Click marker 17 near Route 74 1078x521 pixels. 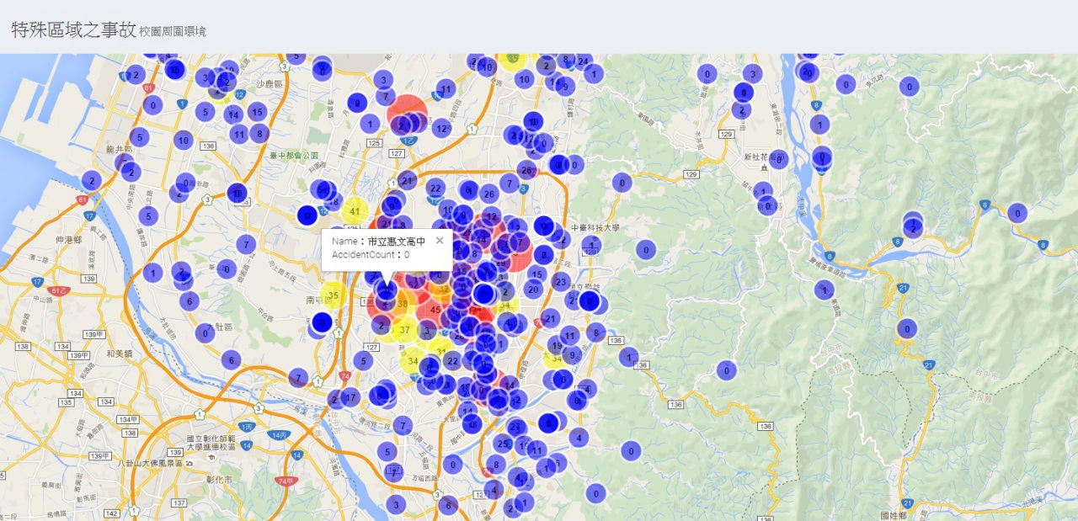tap(351, 396)
